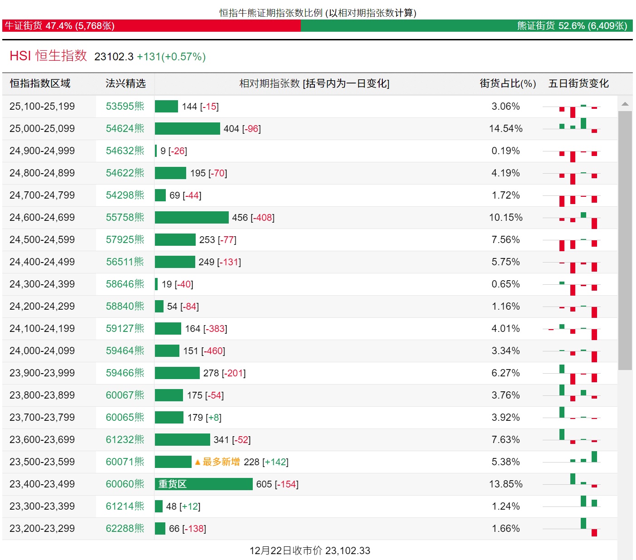View the 60067熊 contract link
The height and width of the screenshot is (560, 636).
click(x=125, y=395)
